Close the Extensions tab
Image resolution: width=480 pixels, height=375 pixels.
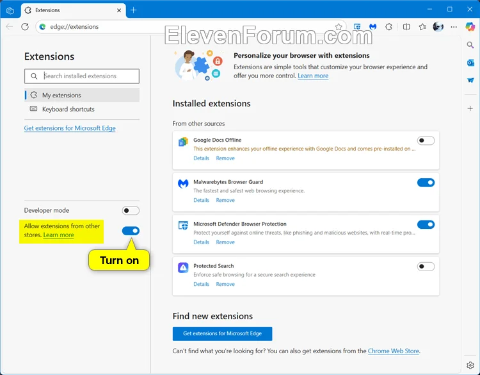pos(119,10)
